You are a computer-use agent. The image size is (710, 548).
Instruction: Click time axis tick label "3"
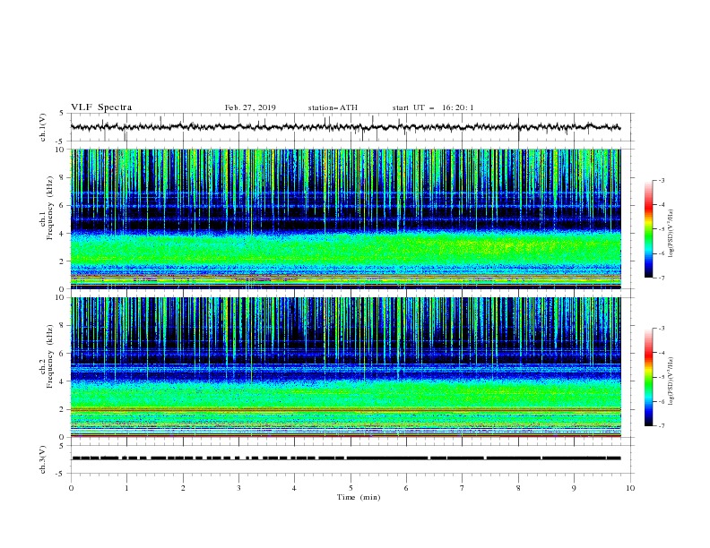238,488
